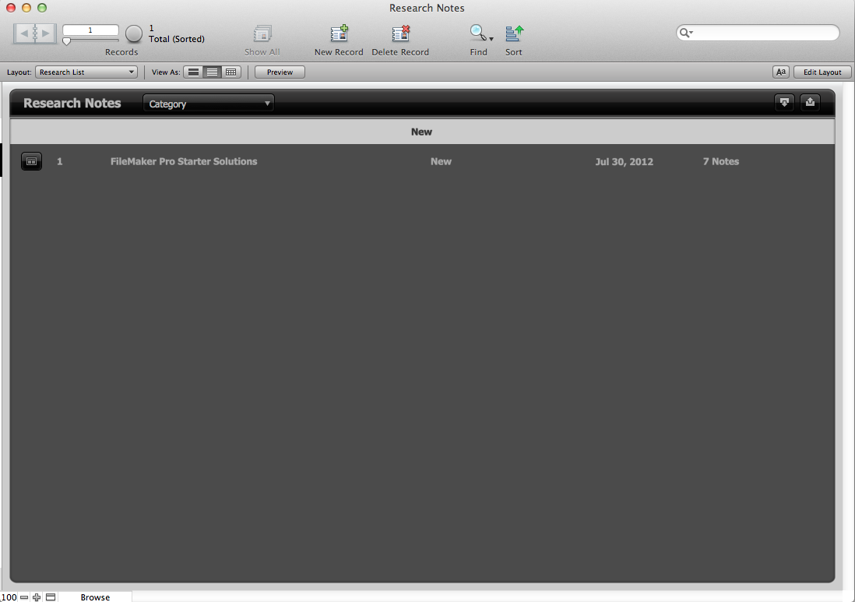This screenshot has width=855, height=602.
Task: Click the import arrow icon in the header
Action: click(x=784, y=102)
